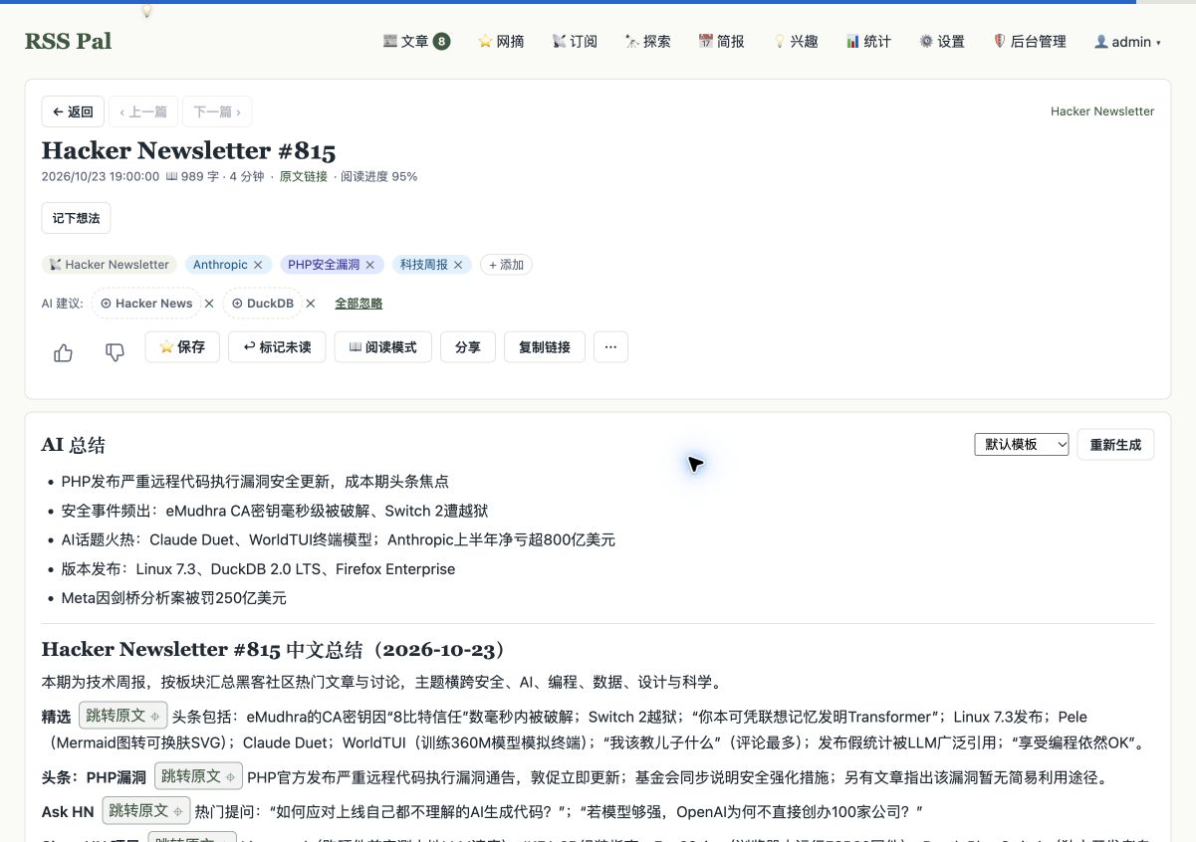Screen dimensions: 1196x842
Task: Open the 文章 menu item
Action: point(416,42)
